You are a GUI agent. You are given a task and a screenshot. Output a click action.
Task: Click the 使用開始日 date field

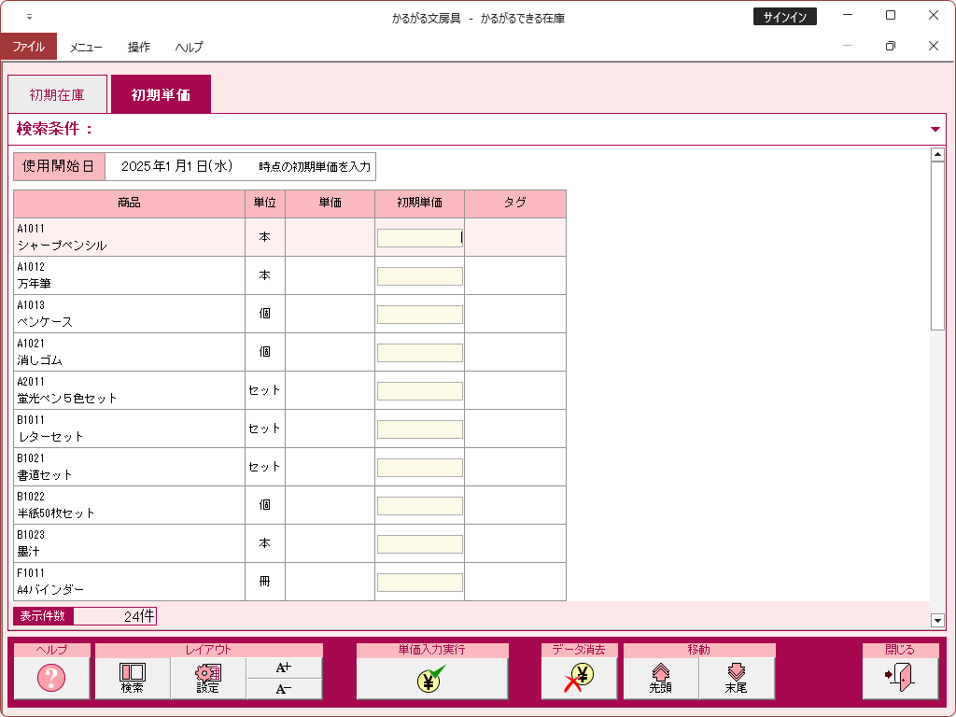[x=179, y=167]
